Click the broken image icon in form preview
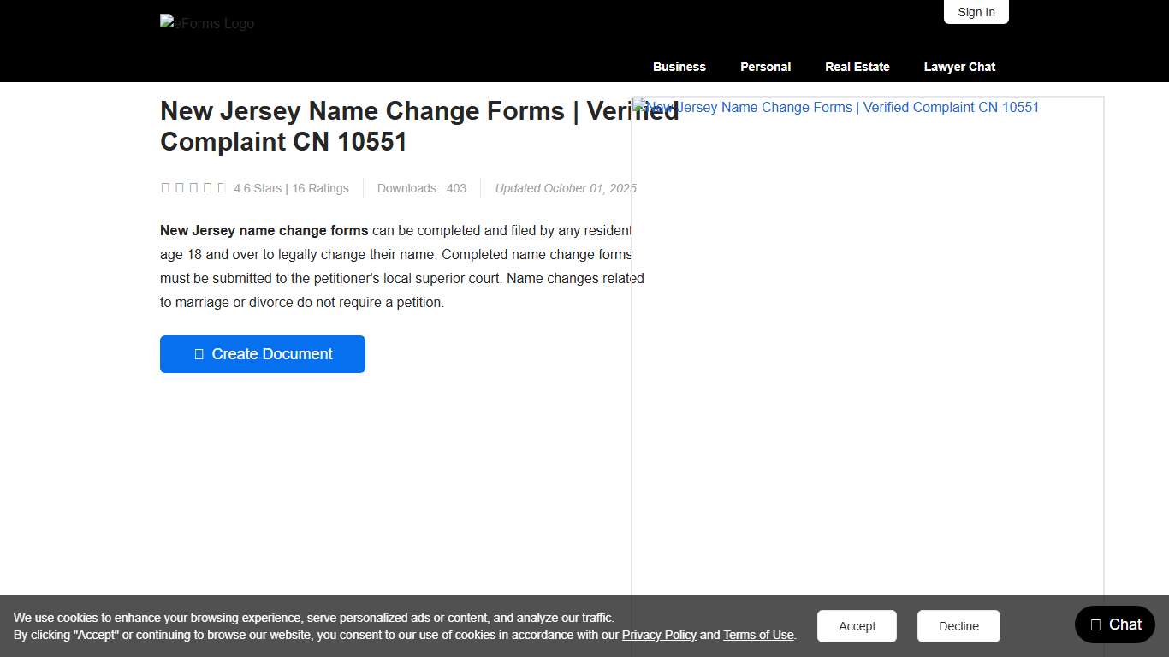The height and width of the screenshot is (657, 1169). [640, 106]
